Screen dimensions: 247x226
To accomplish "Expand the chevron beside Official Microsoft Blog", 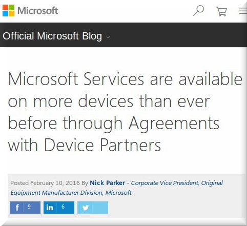I will (108, 37).
